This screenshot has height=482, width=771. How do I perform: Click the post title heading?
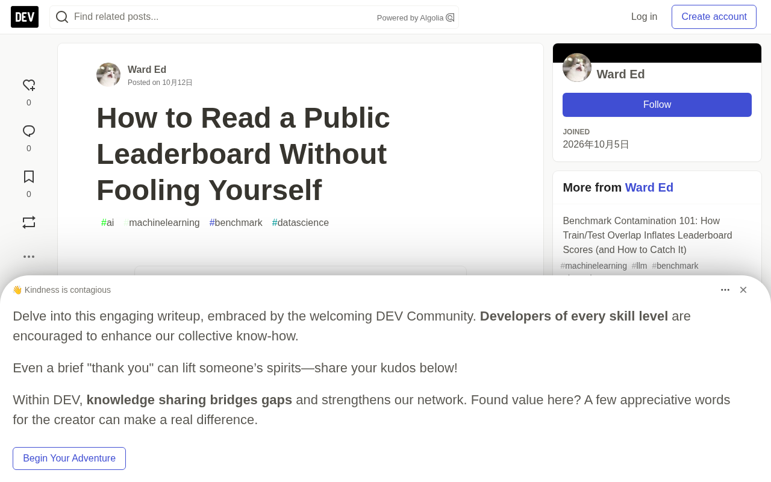click(243, 154)
